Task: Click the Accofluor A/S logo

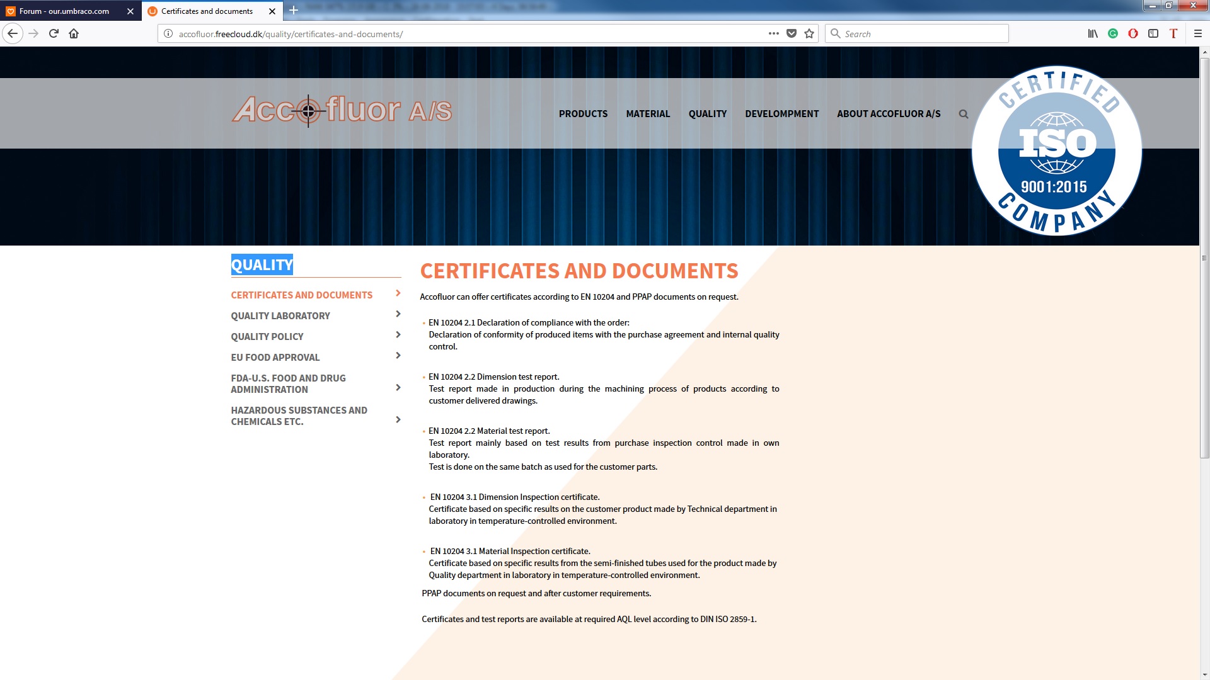Action: (342, 110)
